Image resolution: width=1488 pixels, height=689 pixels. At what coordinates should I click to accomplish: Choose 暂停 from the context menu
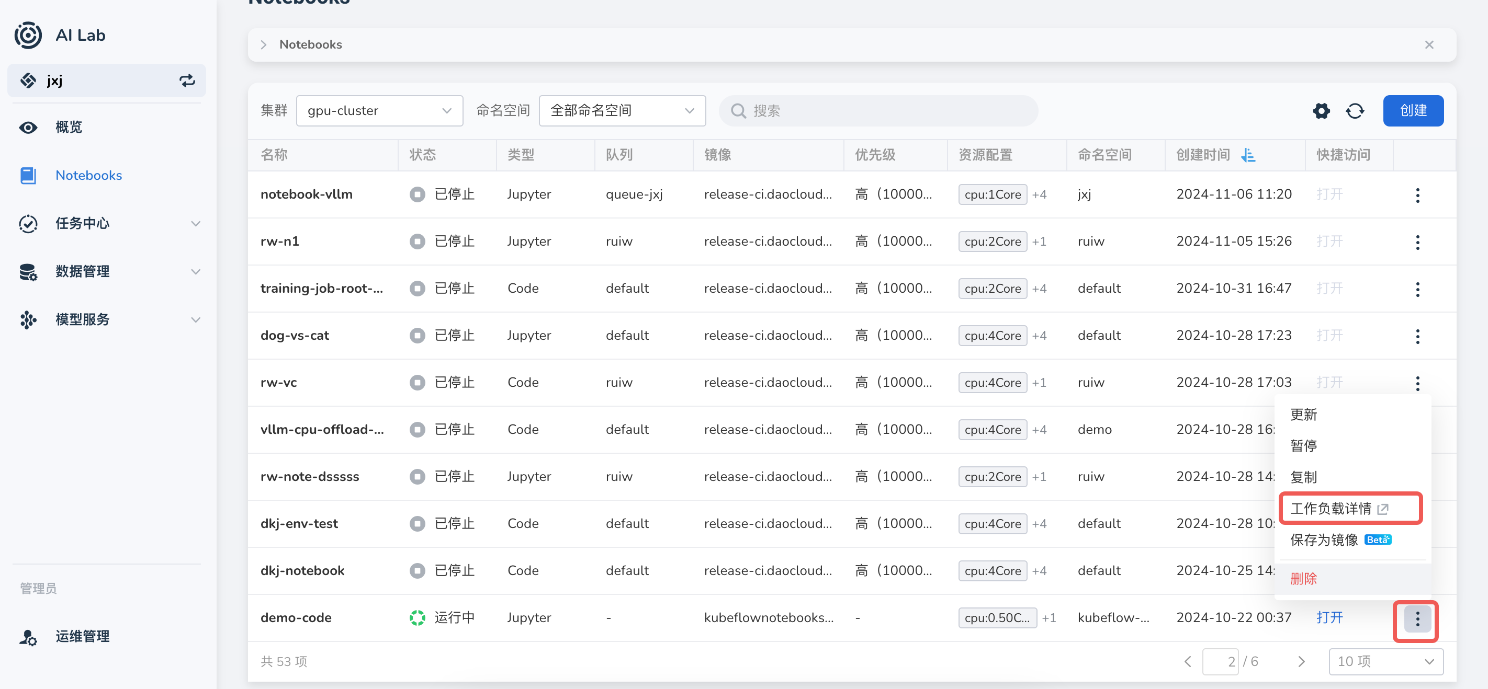point(1303,446)
